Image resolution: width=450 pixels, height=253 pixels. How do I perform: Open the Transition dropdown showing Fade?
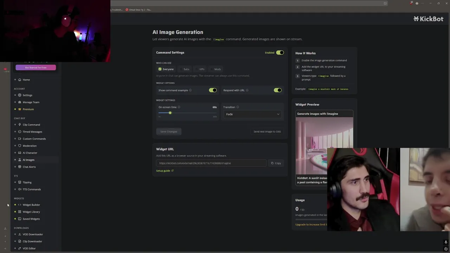(x=252, y=114)
